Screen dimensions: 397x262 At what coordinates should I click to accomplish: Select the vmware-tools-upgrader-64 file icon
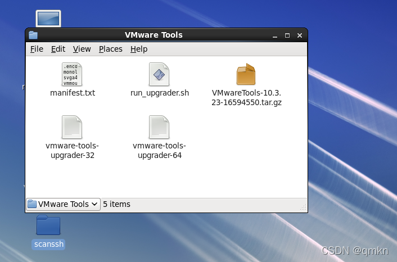tap(159, 127)
